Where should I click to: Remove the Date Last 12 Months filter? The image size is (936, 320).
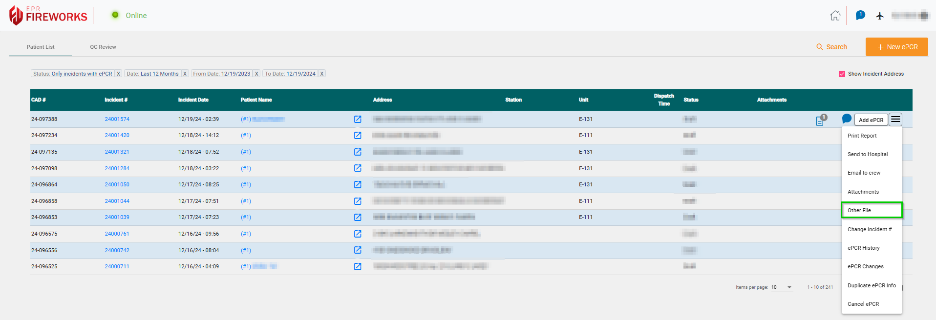click(x=185, y=74)
